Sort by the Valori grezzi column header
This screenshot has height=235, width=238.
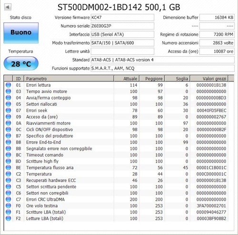click(209, 79)
